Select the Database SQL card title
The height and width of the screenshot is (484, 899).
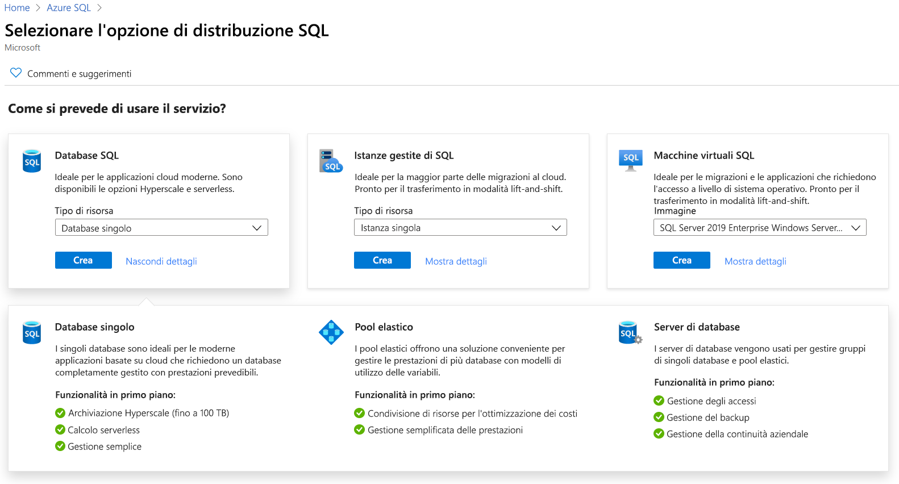pyautogui.click(x=87, y=155)
